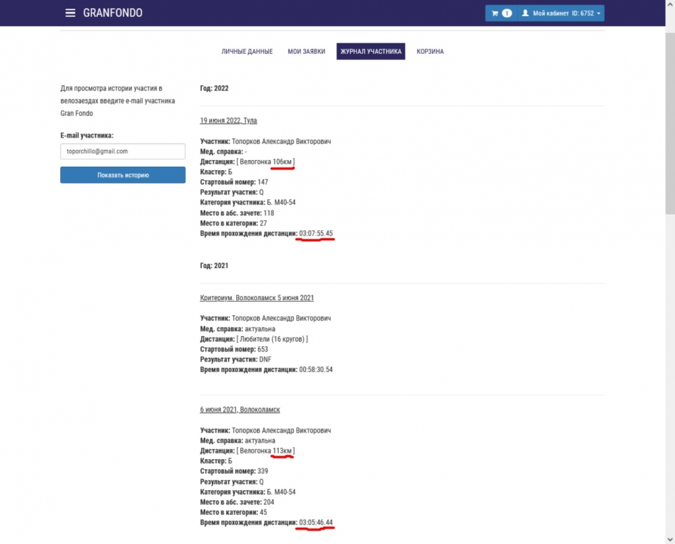The image size is (675, 544).
Task: Focus the participant e-mail input field
Action: coord(122,151)
